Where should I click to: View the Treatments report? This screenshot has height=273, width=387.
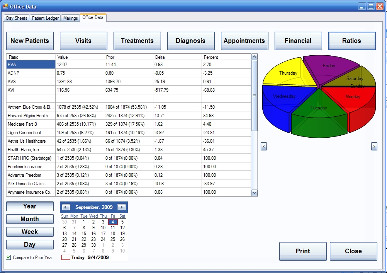point(137,41)
